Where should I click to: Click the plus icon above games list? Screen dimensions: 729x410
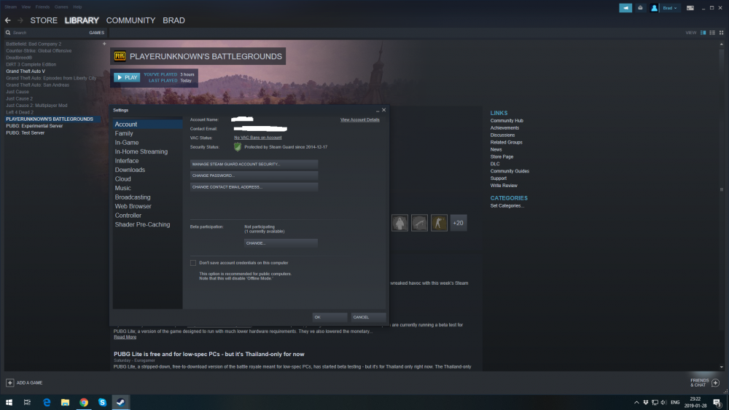pos(104,44)
